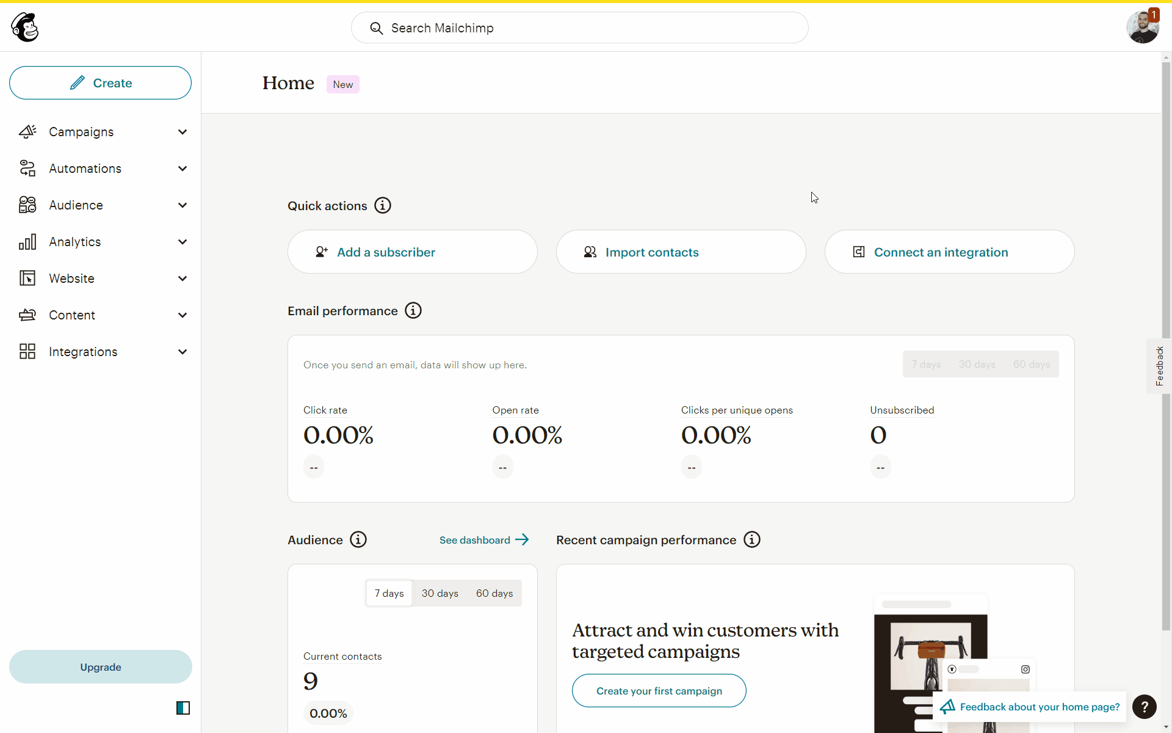Click the Integrations grid icon
This screenshot has height=733, width=1172.
(27, 351)
